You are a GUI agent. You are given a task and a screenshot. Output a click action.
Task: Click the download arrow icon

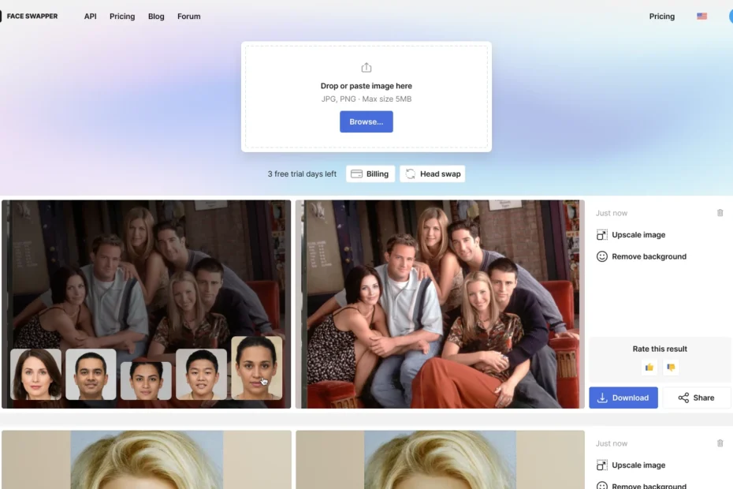[x=603, y=398]
